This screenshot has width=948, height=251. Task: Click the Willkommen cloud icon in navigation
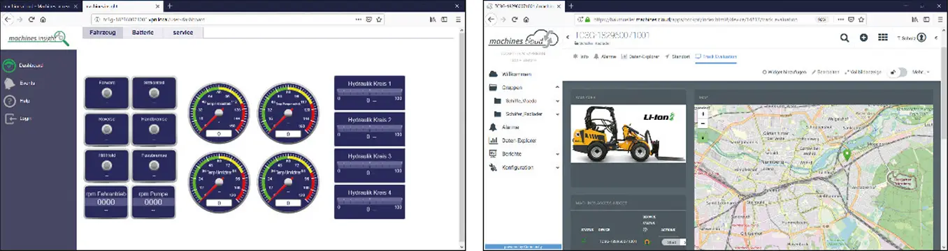(x=493, y=74)
